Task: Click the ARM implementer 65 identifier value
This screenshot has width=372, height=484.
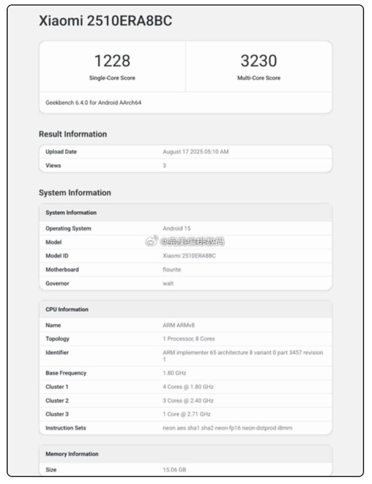Action: coord(243,356)
